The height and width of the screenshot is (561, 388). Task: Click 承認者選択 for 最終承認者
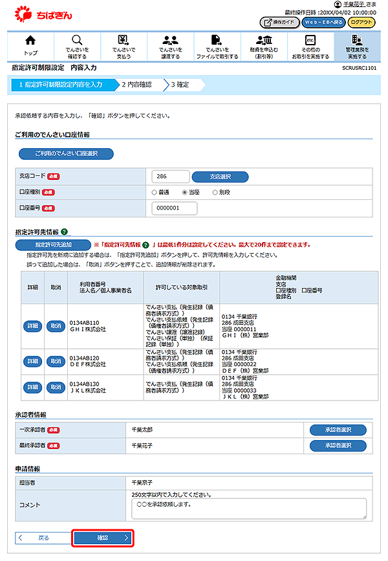point(338,445)
